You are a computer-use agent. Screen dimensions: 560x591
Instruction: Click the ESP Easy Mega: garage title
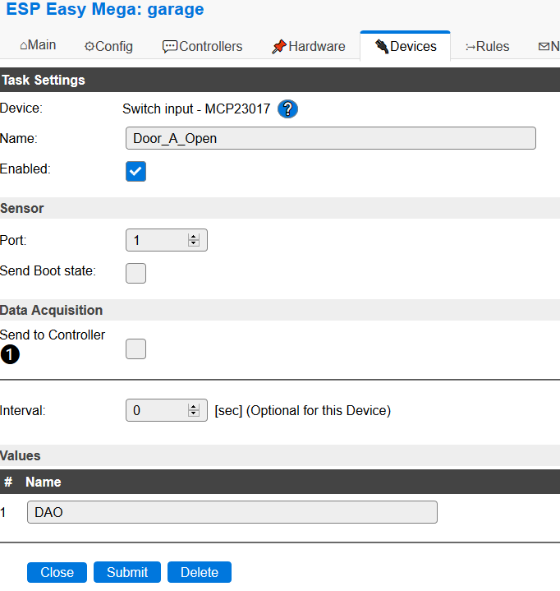tap(105, 11)
